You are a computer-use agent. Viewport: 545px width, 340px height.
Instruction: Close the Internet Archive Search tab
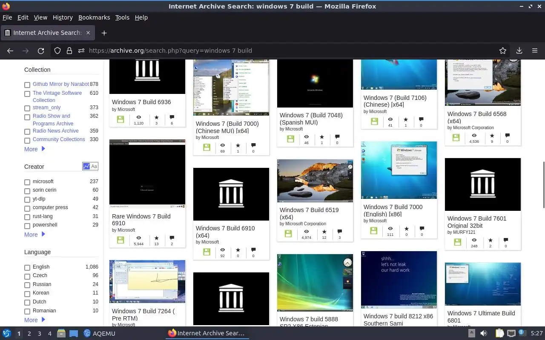pyautogui.click(x=88, y=33)
